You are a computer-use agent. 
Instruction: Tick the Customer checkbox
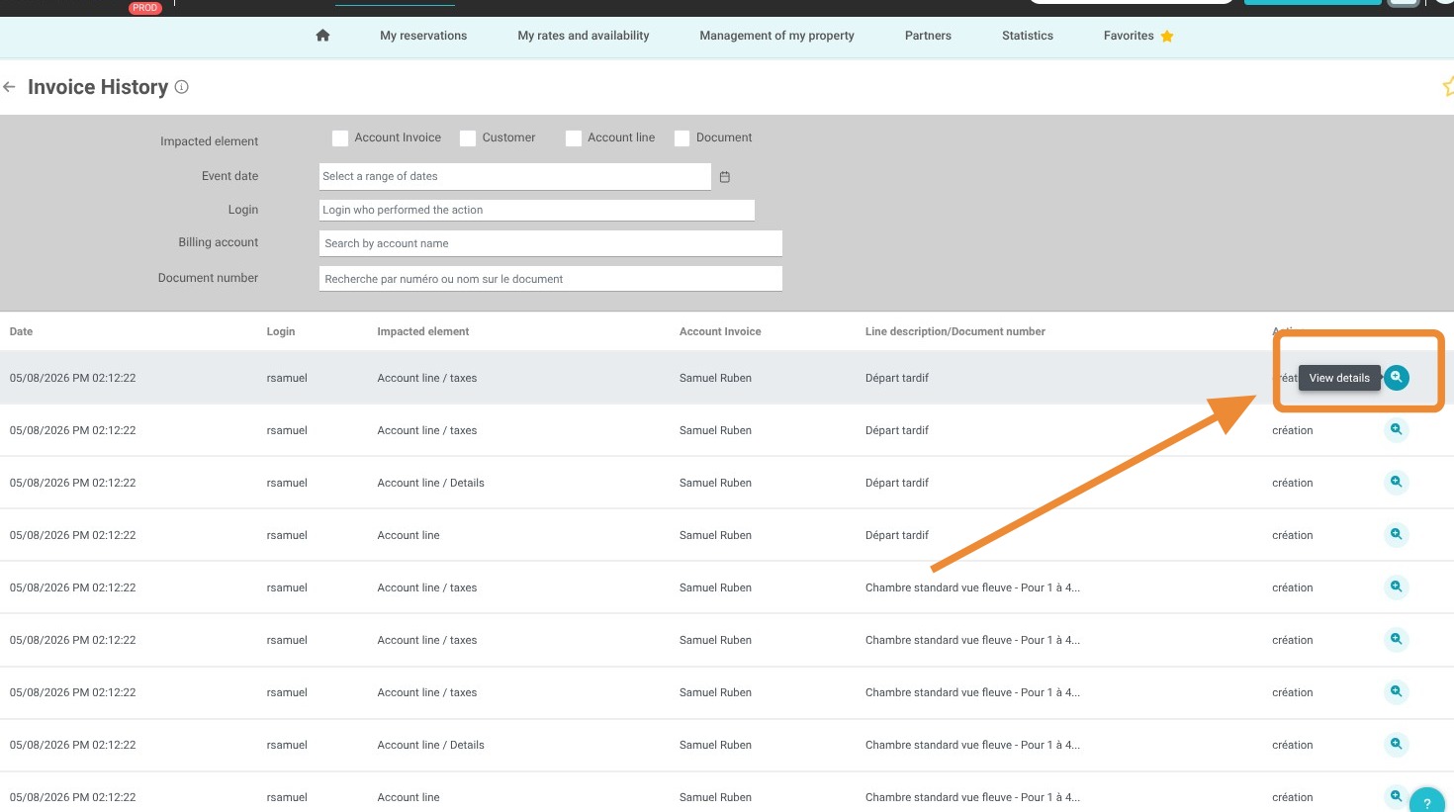pos(468,138)
